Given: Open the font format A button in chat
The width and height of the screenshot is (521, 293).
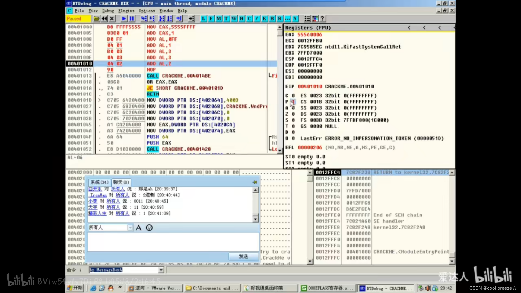Looking at the screenshot, I should coord(139,228).
